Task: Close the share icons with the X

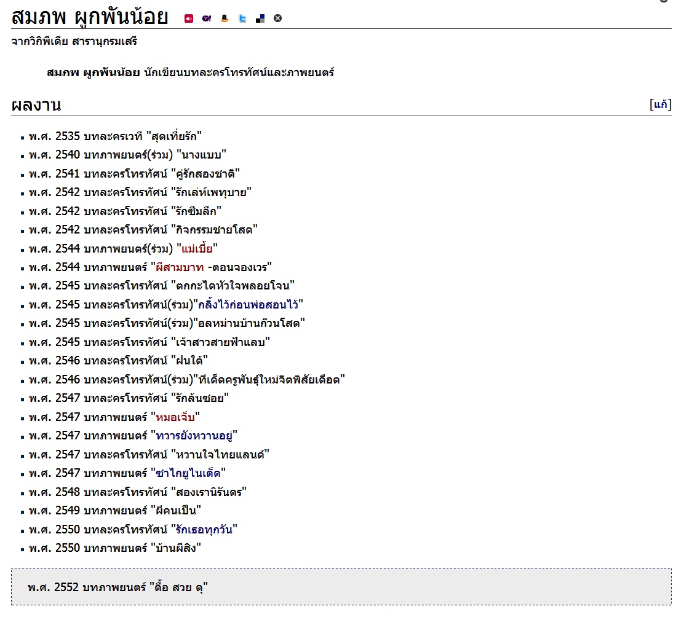Action: click(x=277, y=18)
